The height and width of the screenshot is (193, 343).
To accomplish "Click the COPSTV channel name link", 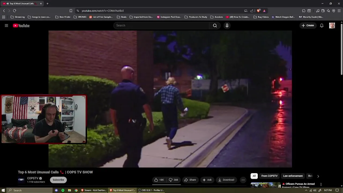I will (x=33, y=178).
